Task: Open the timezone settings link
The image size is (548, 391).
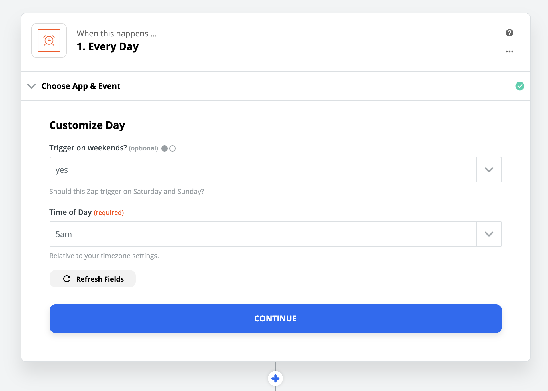Action: click(x=129, y=256)
